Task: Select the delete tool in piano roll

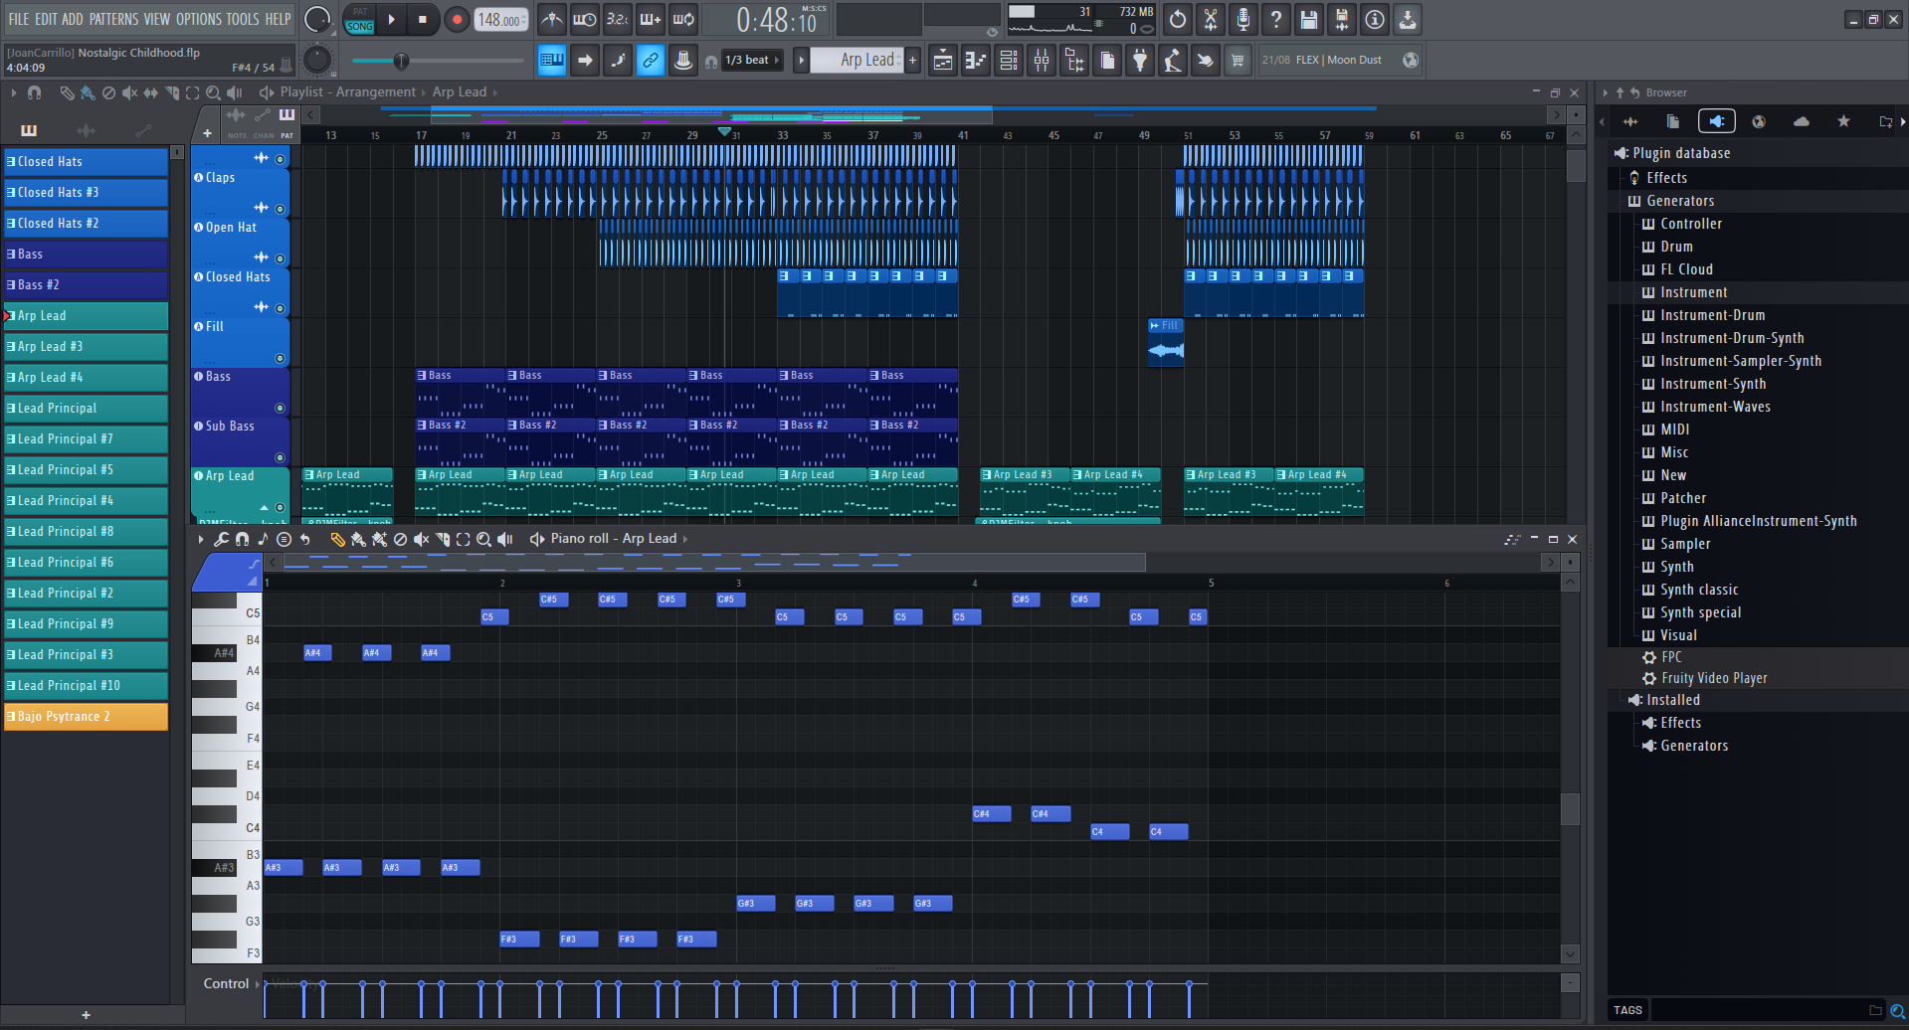Action: pos(400,539)
